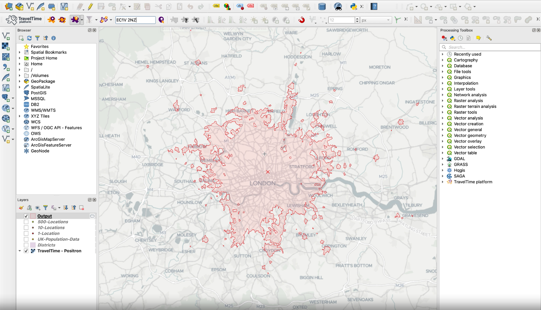Enable snapping with the red magnet icon
541x310 pixels.
point(301,20)
